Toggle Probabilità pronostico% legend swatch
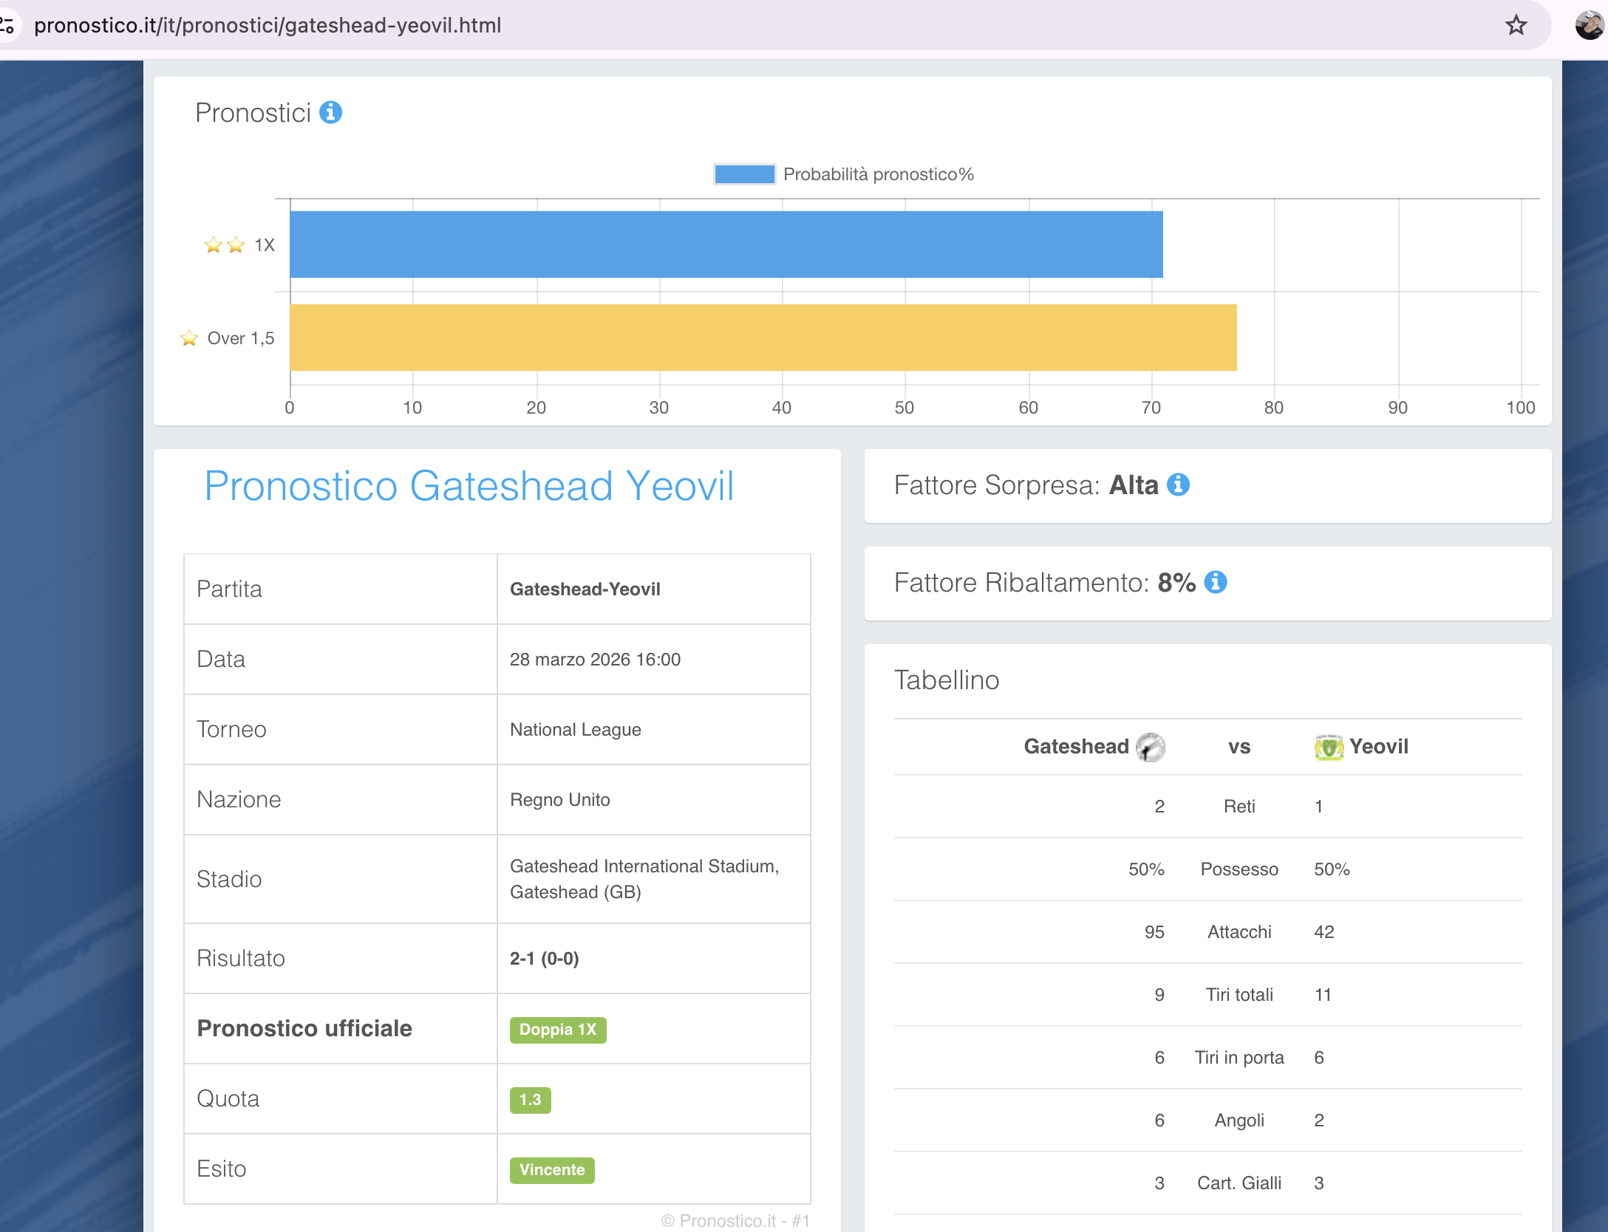Screen dimensions: 1608x1232 tap(744, 174)
